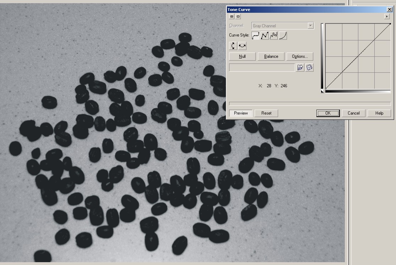Switch to single preview window layout
The width and height of the screenshot is (396, 265).
pyautogui.click(x=238, y=16)
